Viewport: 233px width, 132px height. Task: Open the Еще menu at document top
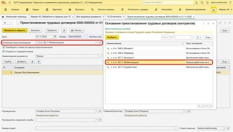225,30
